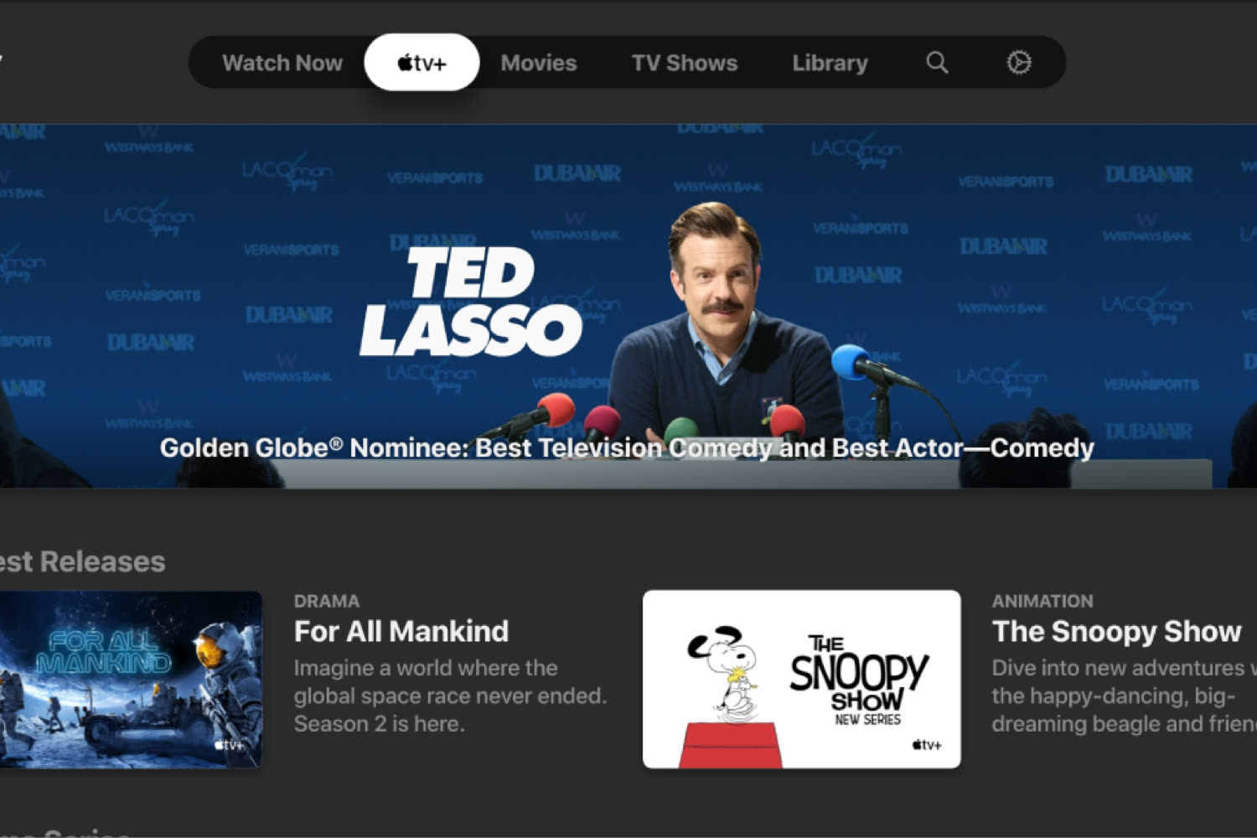
Task: Click the DRAMA genre label
Action: [327, 601]
